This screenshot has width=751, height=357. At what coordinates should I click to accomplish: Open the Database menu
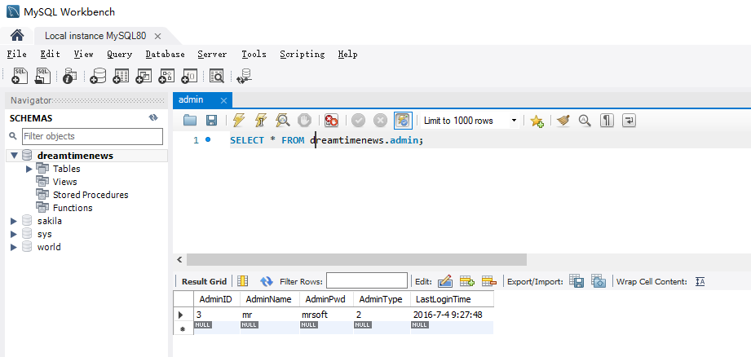pos(166,54)
